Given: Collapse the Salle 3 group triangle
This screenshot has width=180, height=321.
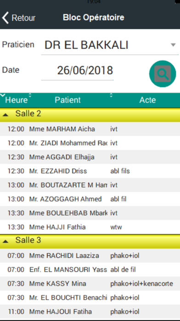Looking at the screenshot, I should [x=6, y=242].
